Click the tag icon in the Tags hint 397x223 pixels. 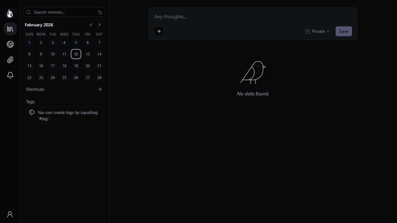(x=32, y=112)
